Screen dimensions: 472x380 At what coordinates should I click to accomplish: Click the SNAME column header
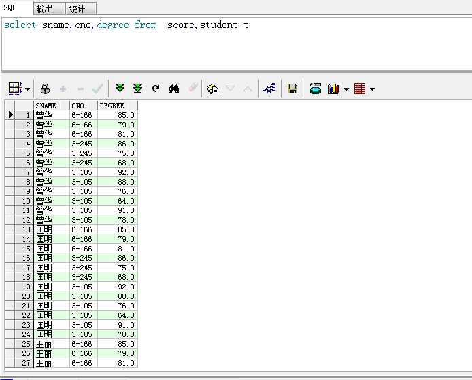coord(51,106)
